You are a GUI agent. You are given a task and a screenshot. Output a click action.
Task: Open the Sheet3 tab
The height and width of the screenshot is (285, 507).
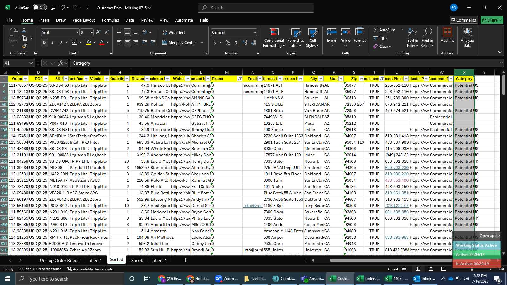point(138,260)
